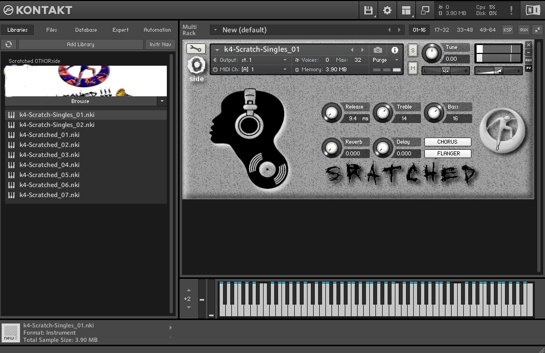Image resolution: width=545 pixels, height=353 pixels.
Task: Shift keyboard octave down arrow
Action: point(189,307)
